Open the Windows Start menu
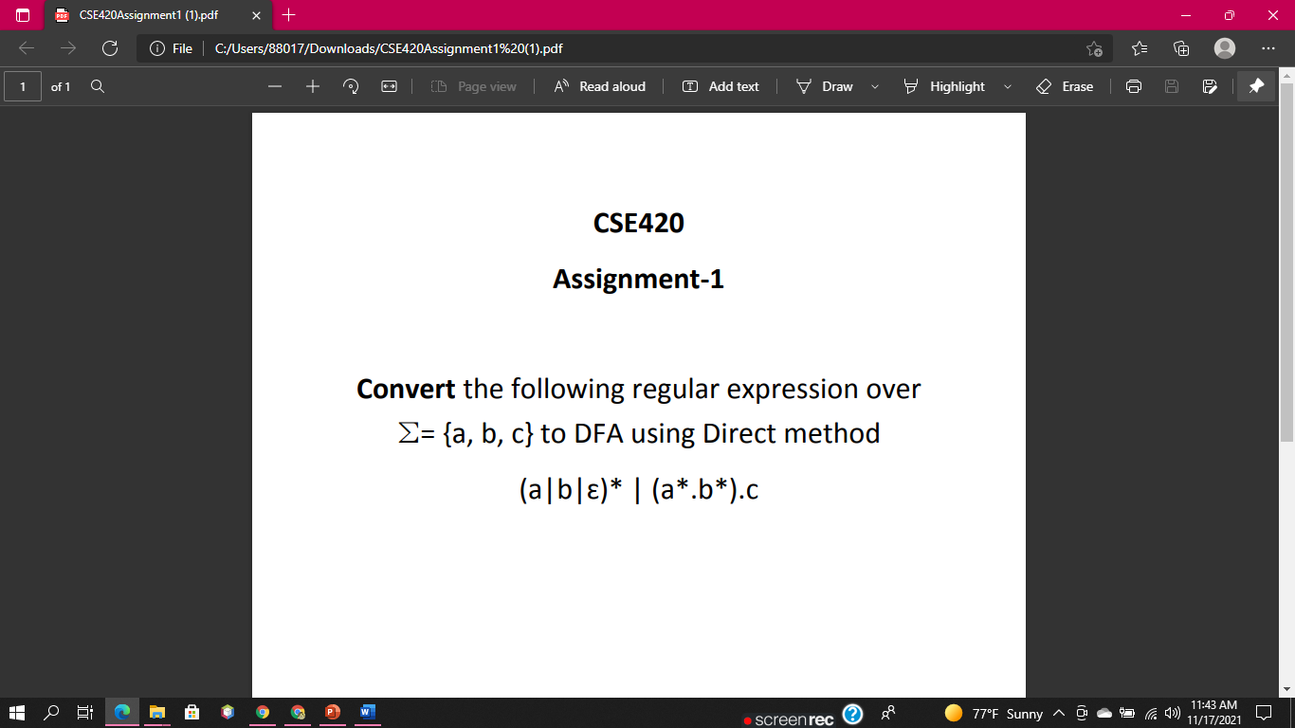This screenshot has width=1295, height=728. (x=16, y=712)
